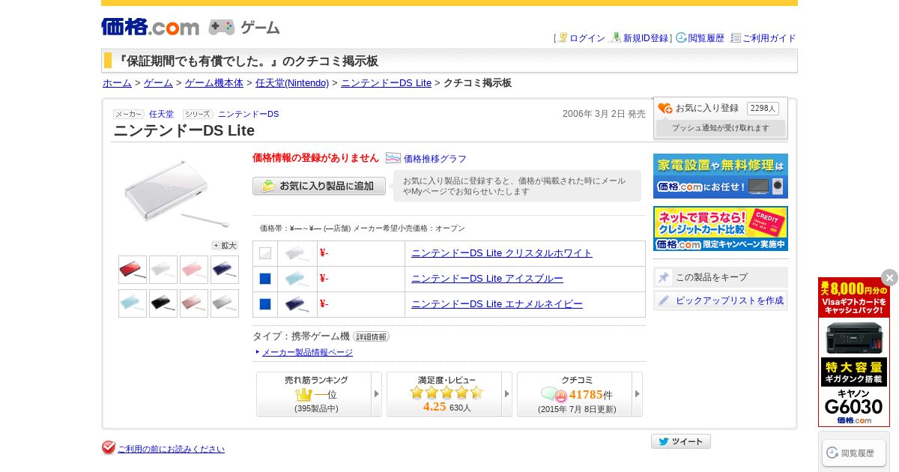Click the ツイート button
Viewport: 899px width, 472px height.
pos(681,441)
